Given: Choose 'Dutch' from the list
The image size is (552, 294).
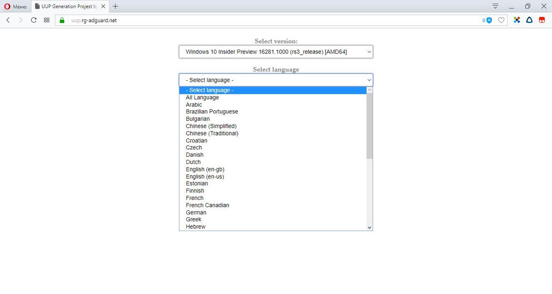Looking at the screenshot, I should click(273, 162).
